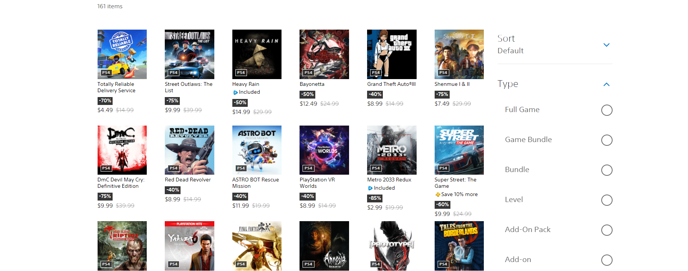688x271 pixels.
Task: Click the Save 10% more PS Plus icon
Action: (438, 195)
